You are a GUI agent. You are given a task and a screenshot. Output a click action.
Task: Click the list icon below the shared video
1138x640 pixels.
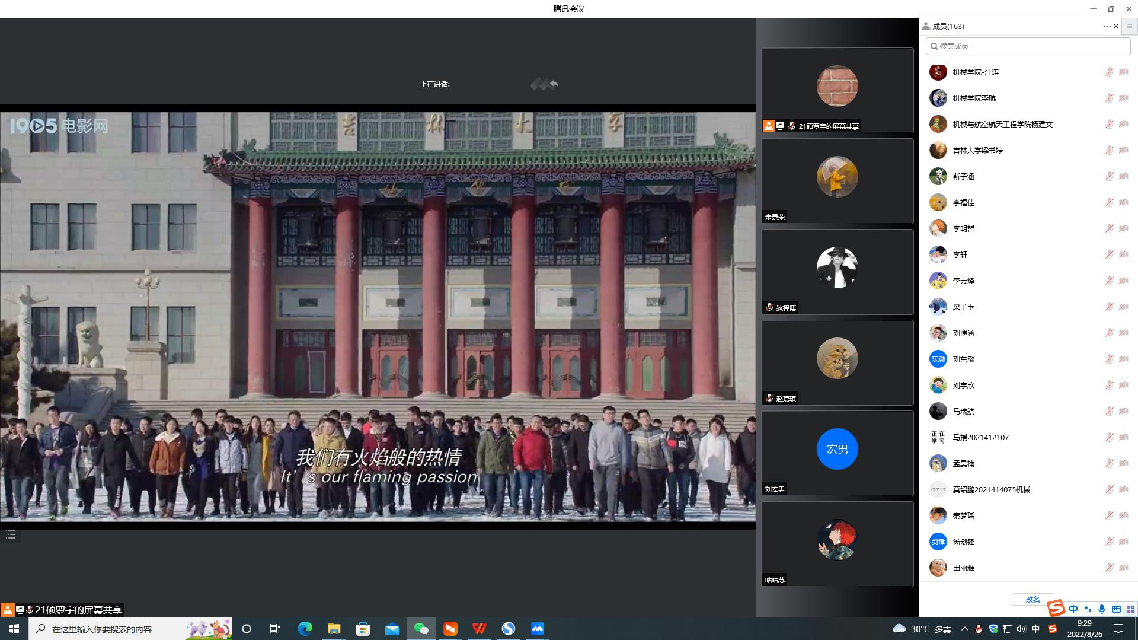pyautogui.click(x=11, y=535)
